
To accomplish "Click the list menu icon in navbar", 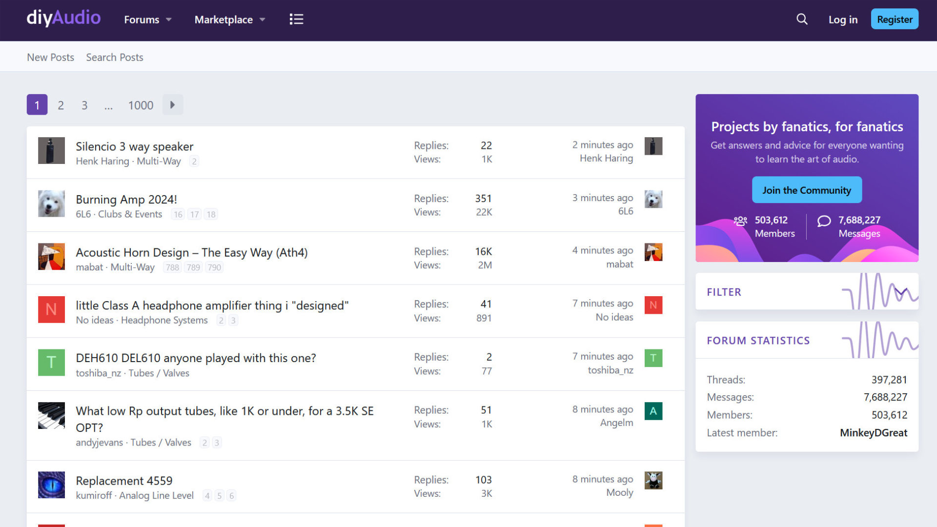I will coord(296,19).
